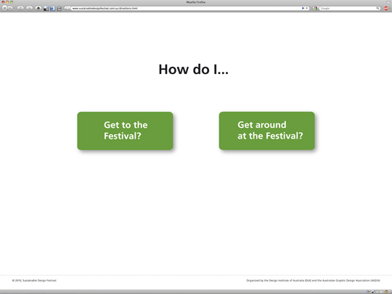Open the Home page toolbar button

[38, 8]
